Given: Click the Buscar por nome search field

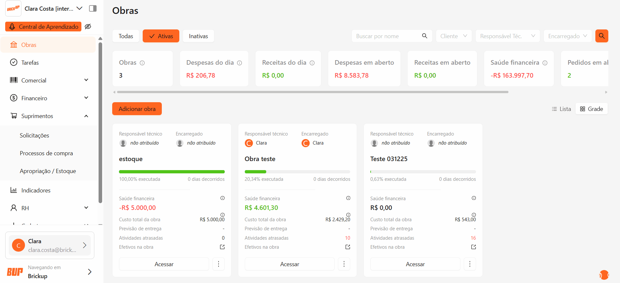Looking at the screenshot, I should coord(387,36).
